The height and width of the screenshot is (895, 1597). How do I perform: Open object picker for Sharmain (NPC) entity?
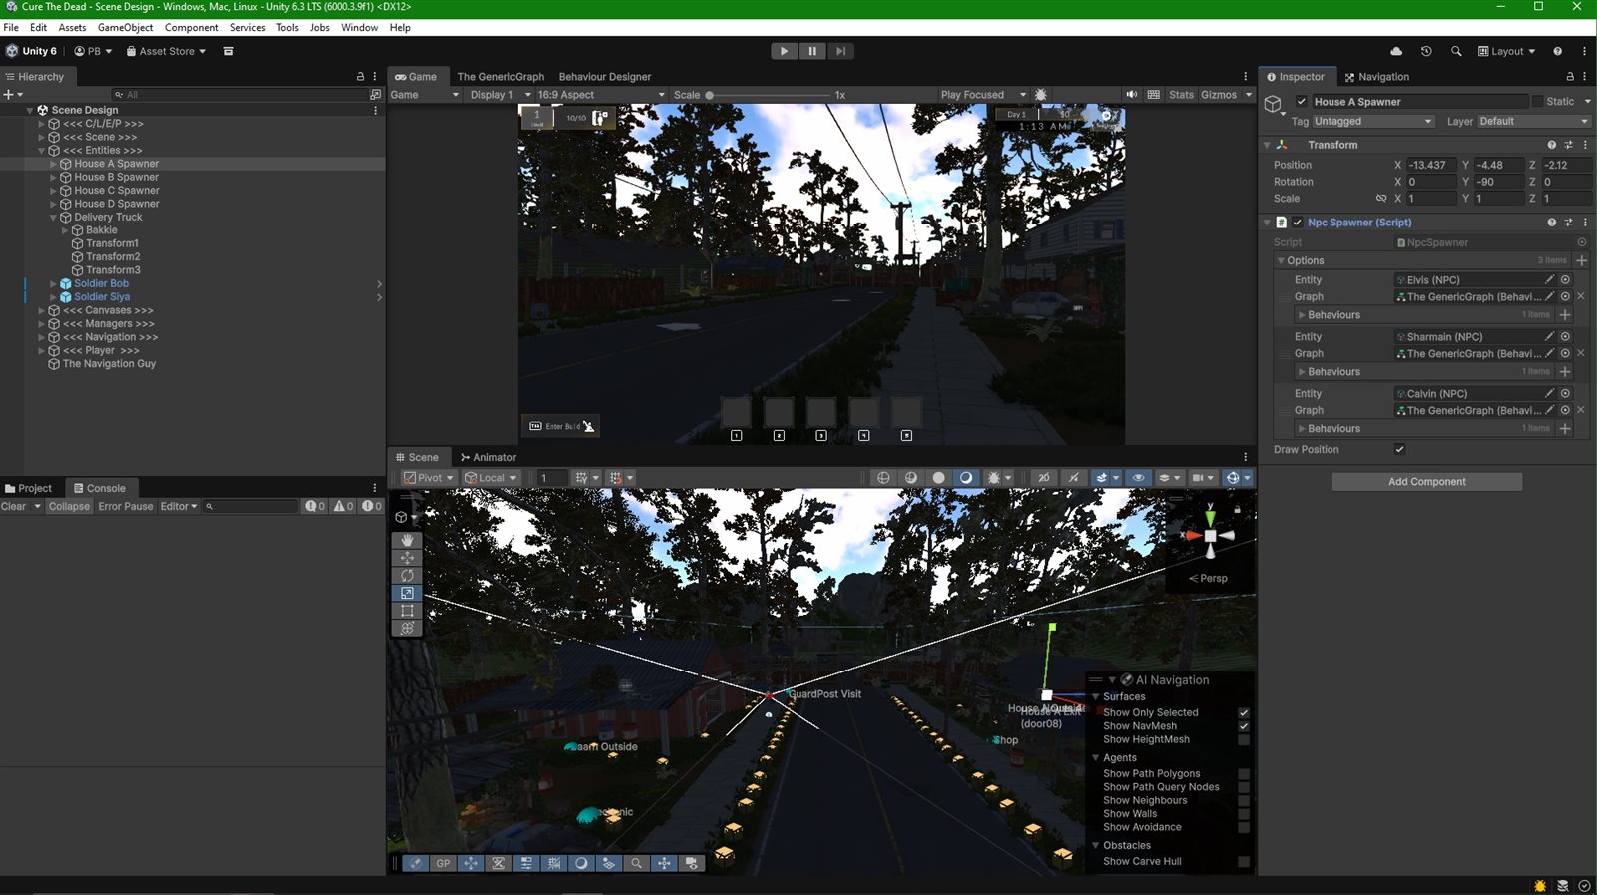pyautogui.click(x=1565, y=337)
